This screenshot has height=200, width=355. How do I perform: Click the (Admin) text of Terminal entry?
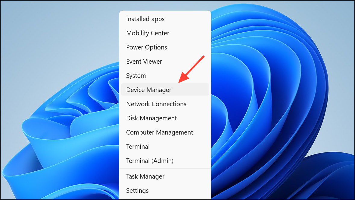162,161
